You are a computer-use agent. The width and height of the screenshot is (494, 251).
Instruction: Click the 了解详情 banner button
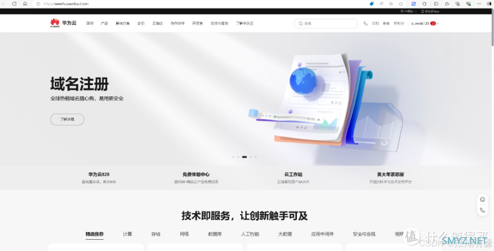pos(68,119)
